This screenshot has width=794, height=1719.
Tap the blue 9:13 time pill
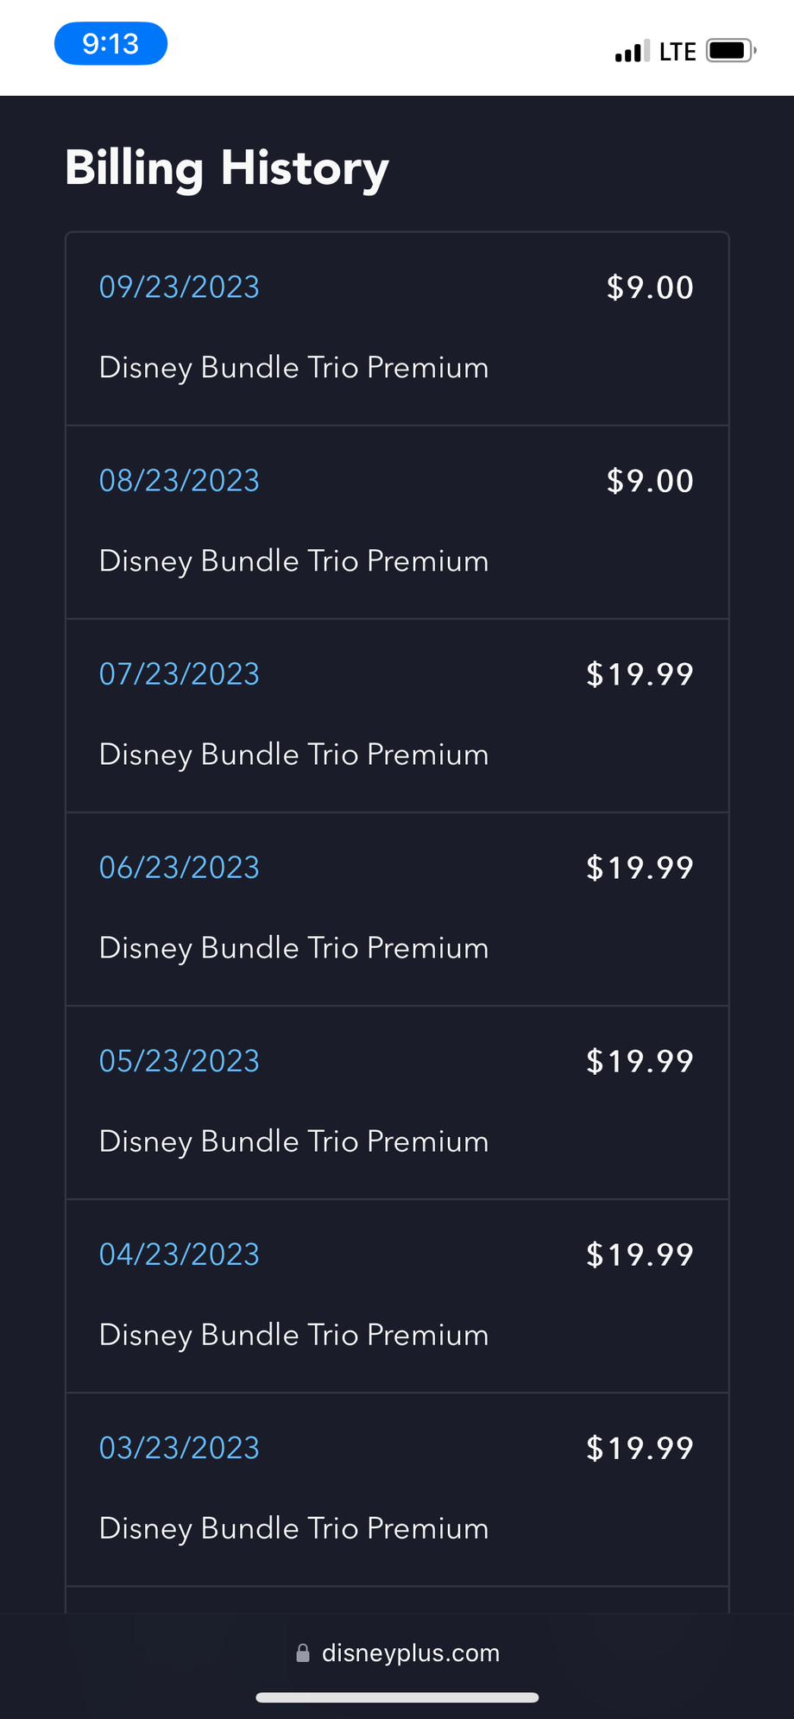tap(110, 44)
